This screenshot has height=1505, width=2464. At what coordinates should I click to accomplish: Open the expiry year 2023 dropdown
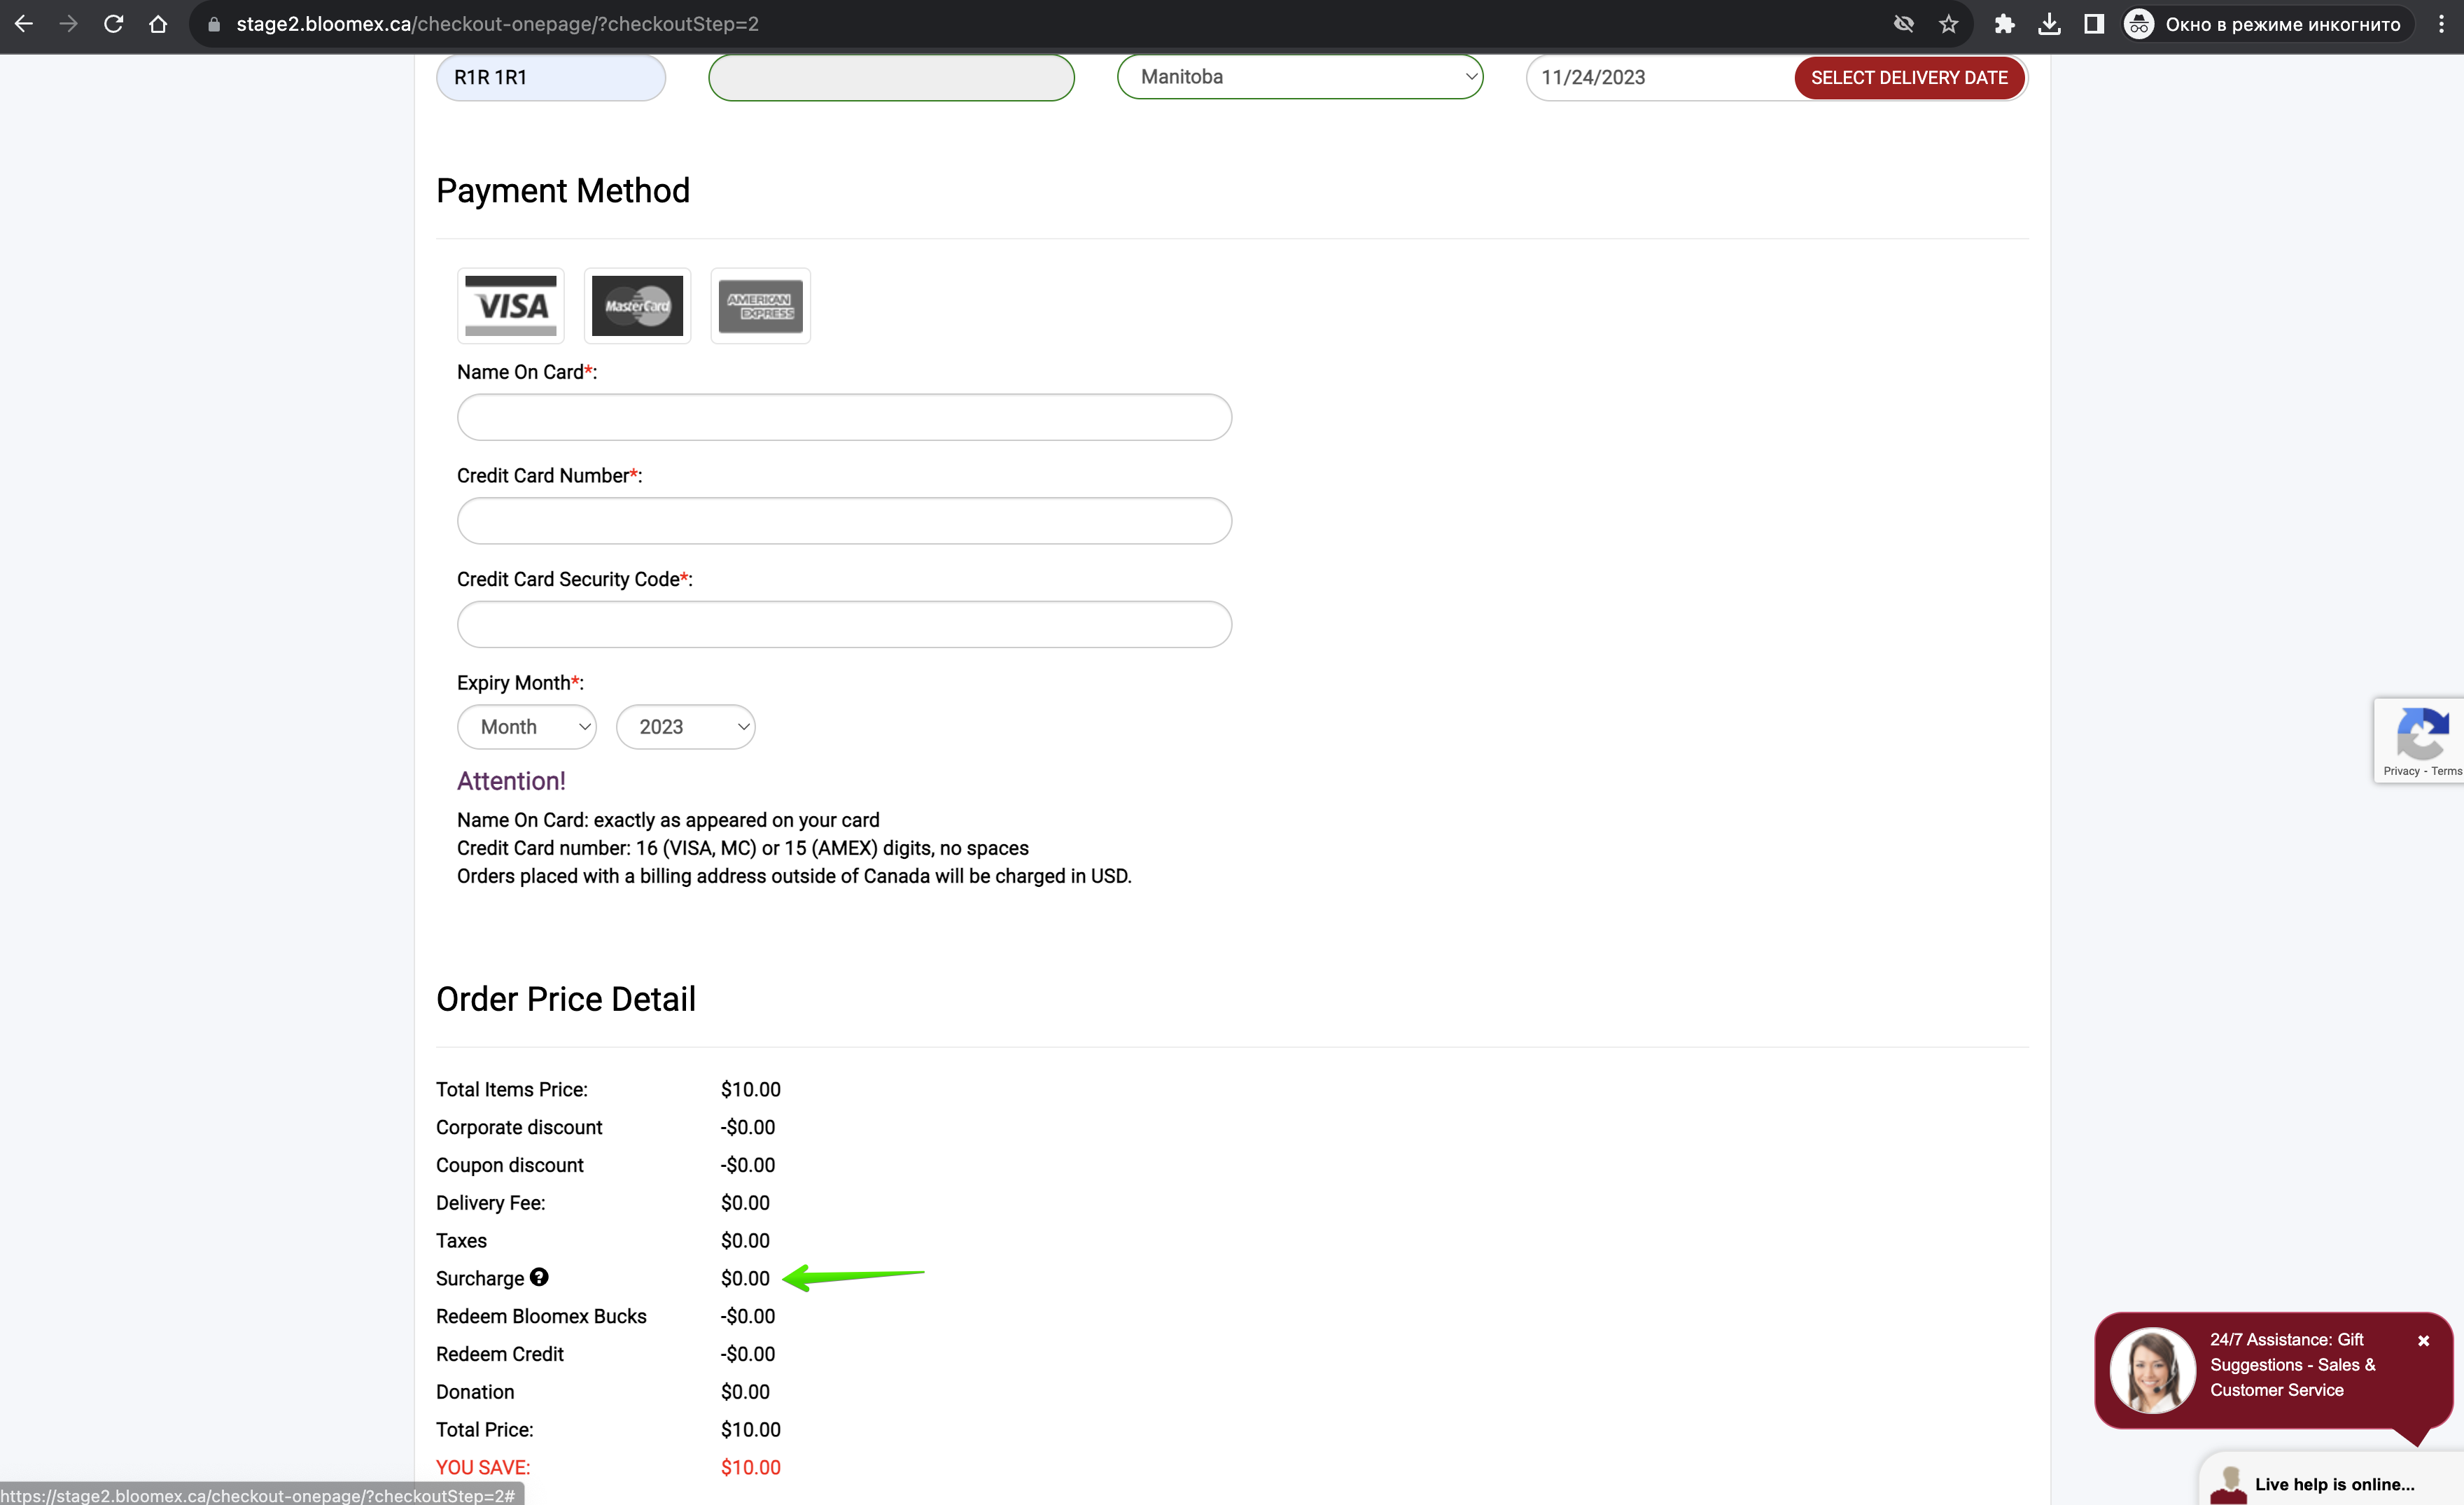(686, 727)
